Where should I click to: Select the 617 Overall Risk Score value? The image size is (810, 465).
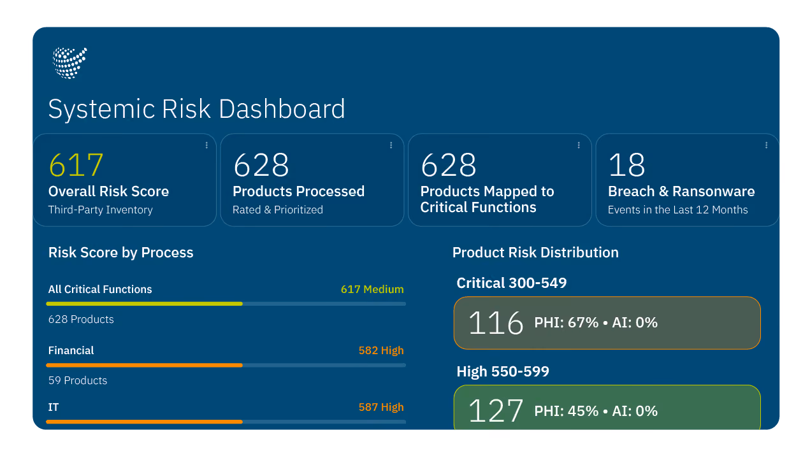pyautogui.click(x=76, y=165)
